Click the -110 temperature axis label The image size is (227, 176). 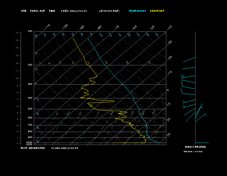coord(47,27)
